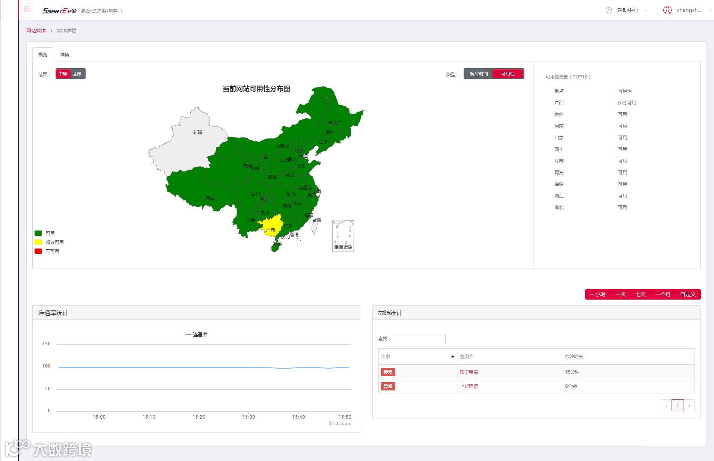Click the 连通率统计 panel header
This screenshot has width=714, height=461.
[x=197, y=313]
